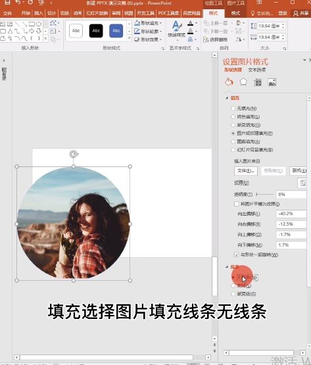Click Quick Styles WordArt A icon
311x365 pixels.
point(176,26)
